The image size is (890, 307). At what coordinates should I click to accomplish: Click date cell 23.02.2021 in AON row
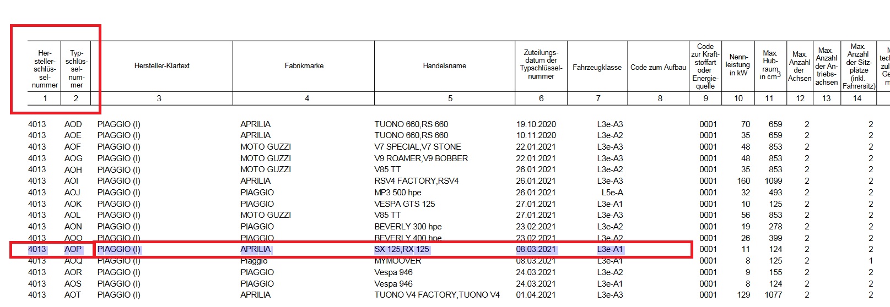pos(536,227)
